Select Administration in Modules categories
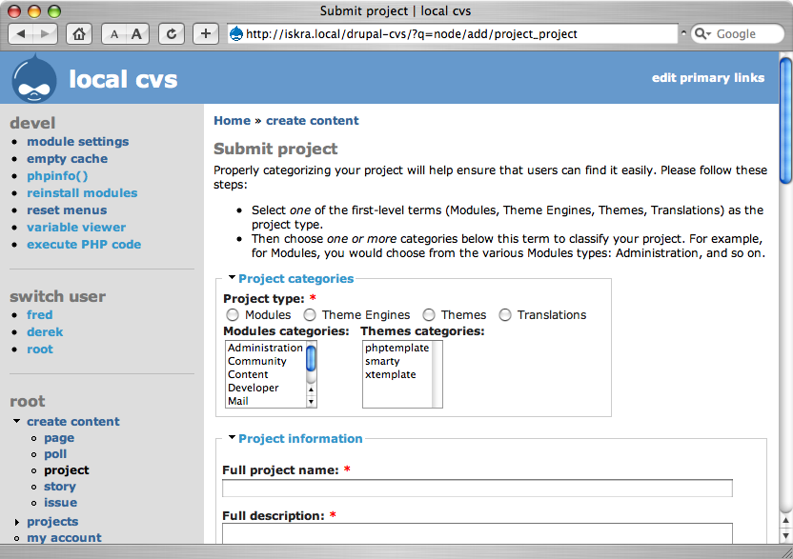 [266, 348]
